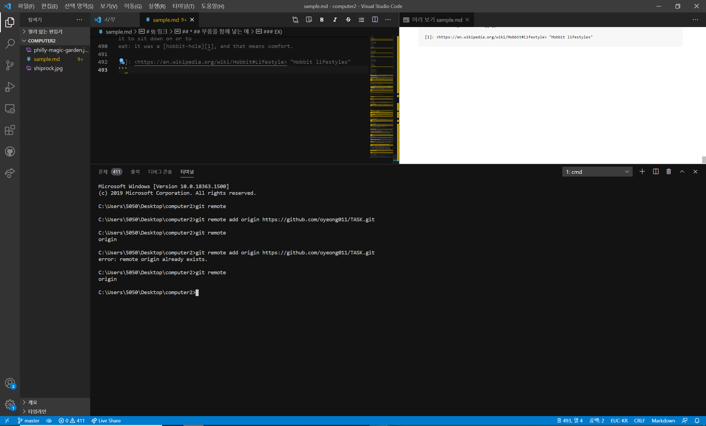Expand the timeline section at sidebar bottom
Image resolution: width=706 pixels, height=426 pixels.
point(55,411)
